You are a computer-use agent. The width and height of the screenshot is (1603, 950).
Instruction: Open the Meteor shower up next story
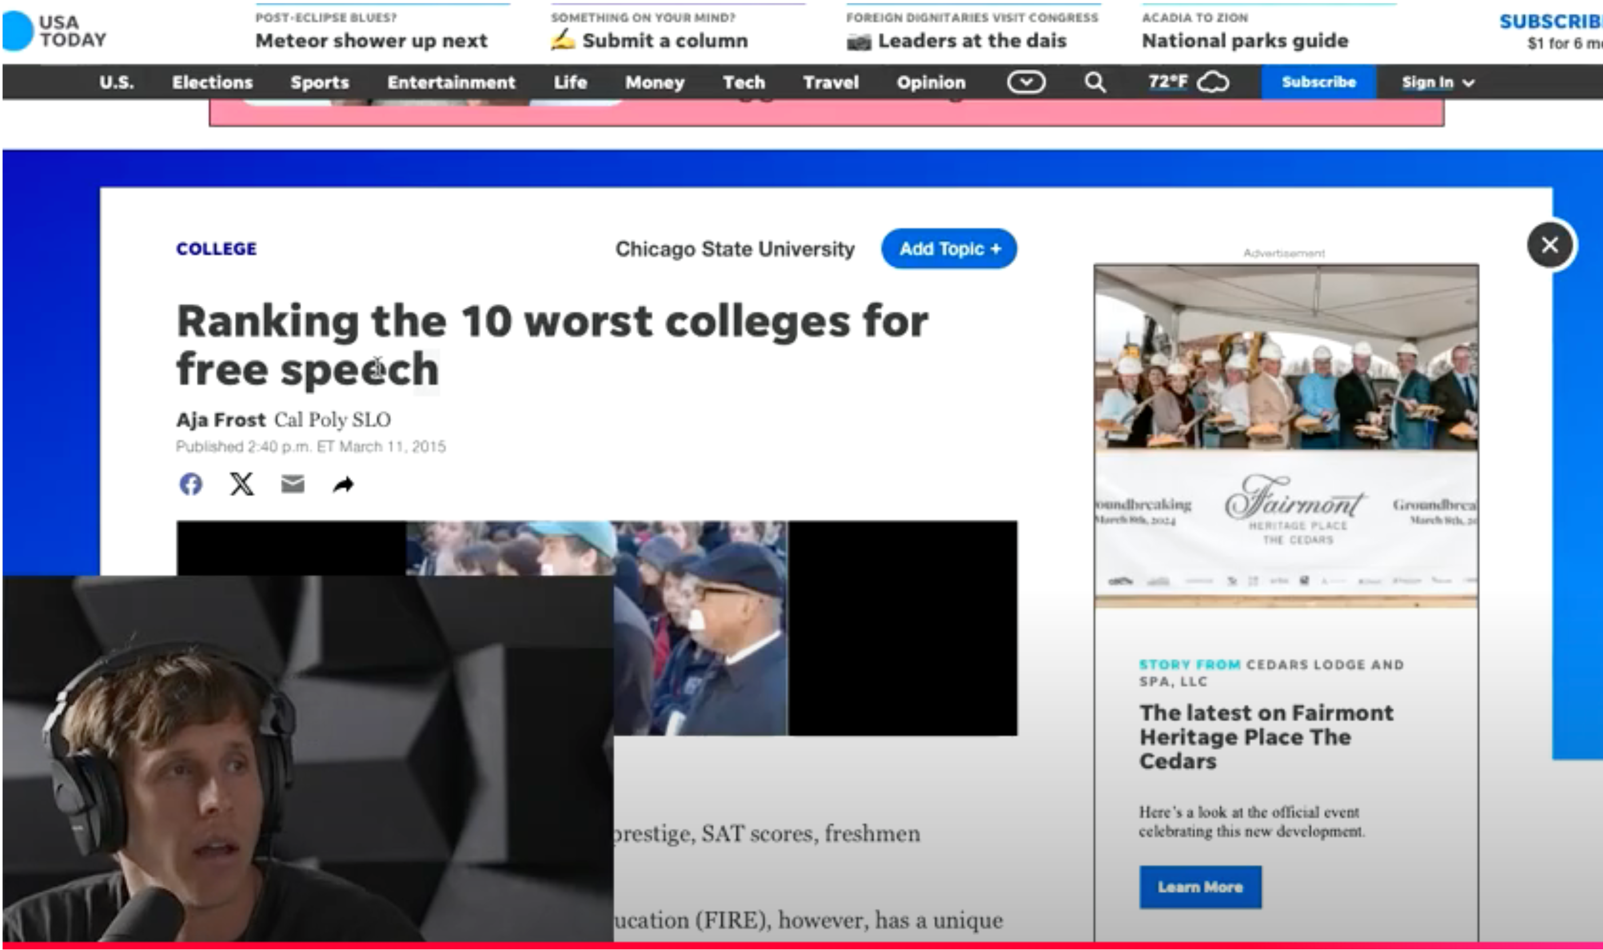(371, 41)
